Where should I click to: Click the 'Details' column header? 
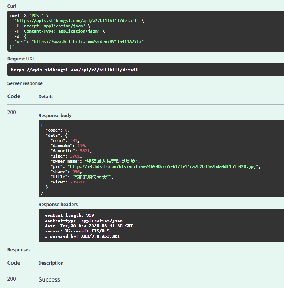(x=46, y=97)
